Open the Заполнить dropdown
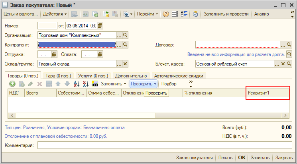The image size is (297, 164). (x=113, y=84)
